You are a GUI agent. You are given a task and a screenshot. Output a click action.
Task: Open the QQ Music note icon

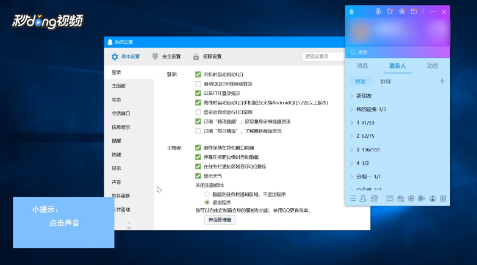click(x=432, y=198)
